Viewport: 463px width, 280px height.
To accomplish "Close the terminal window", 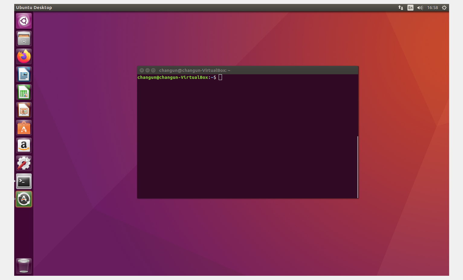I will [x=142, y=70].
